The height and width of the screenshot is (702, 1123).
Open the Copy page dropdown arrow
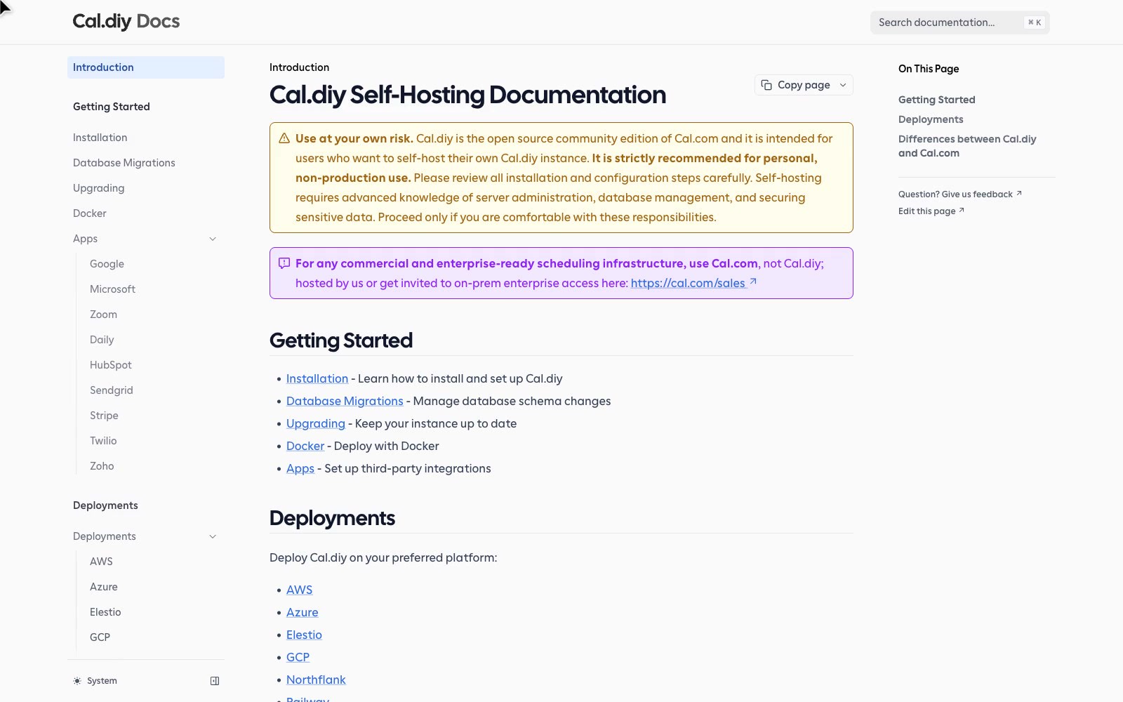(x=843, y=85)
